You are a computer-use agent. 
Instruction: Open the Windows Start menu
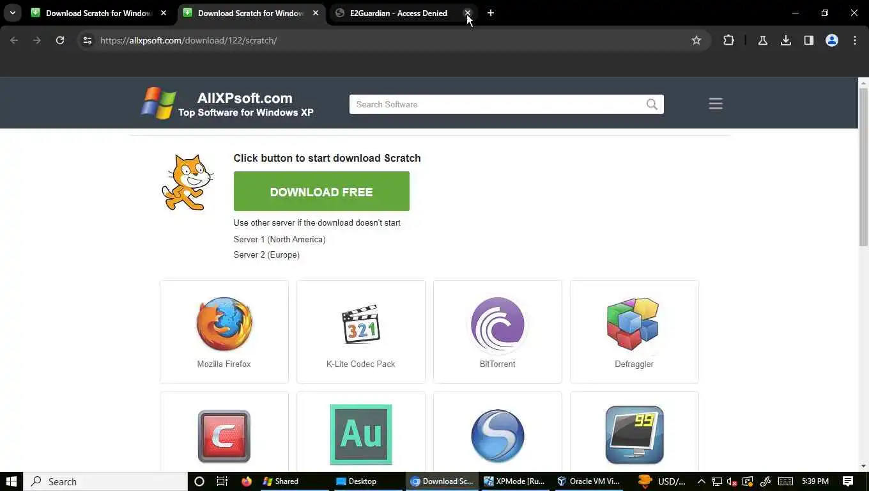pyautogui.click(x=12, y=481)
